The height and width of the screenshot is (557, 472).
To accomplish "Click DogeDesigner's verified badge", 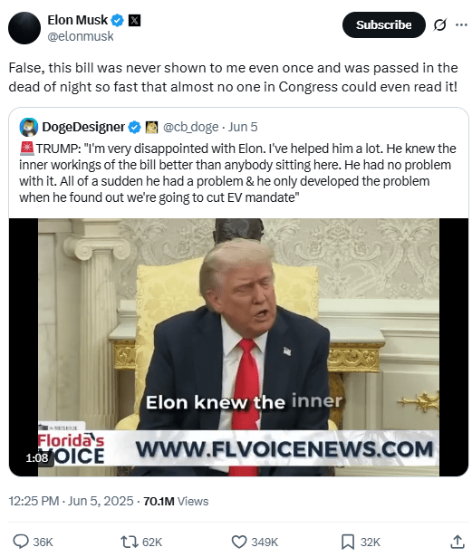I will [134, 127].
